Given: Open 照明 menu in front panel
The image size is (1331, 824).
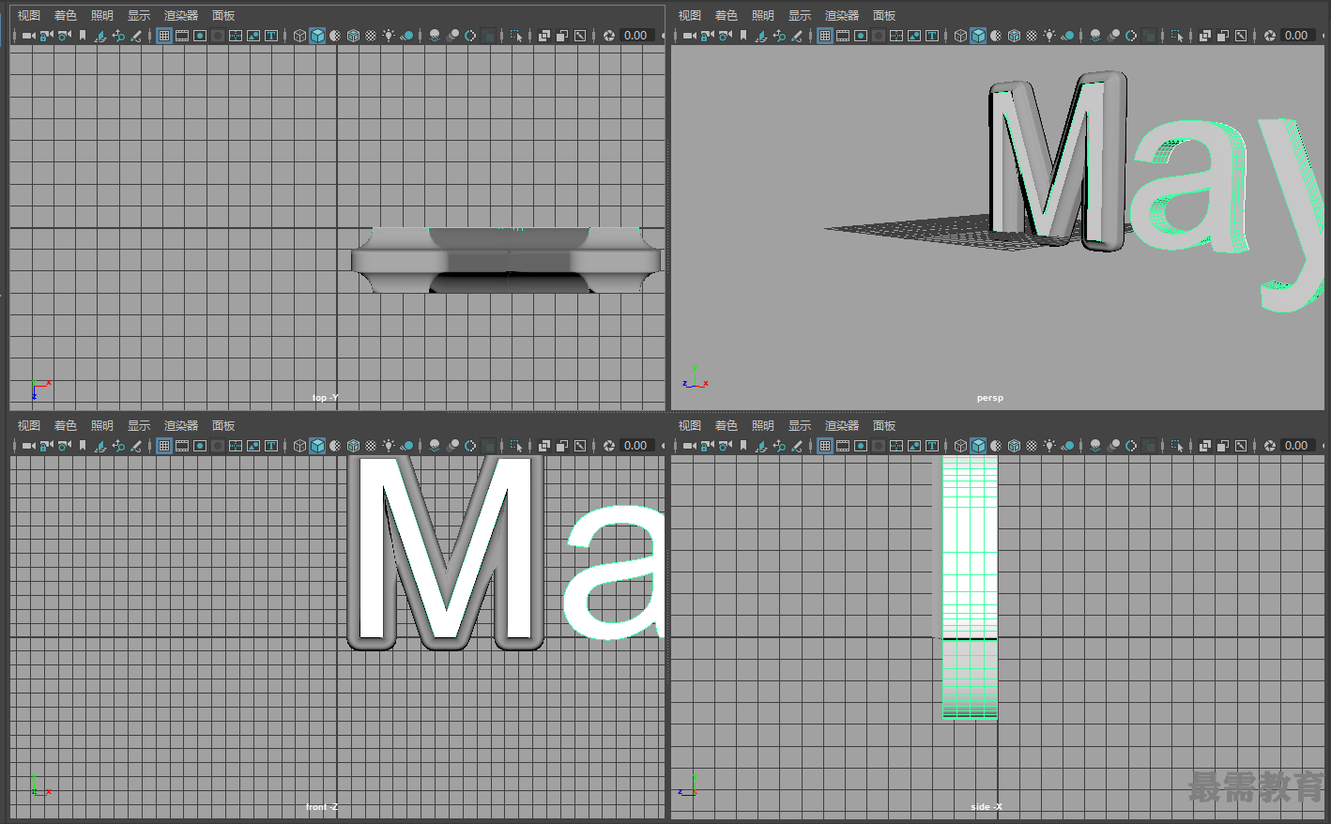Looking at the screenshot, I should [102, 426].
